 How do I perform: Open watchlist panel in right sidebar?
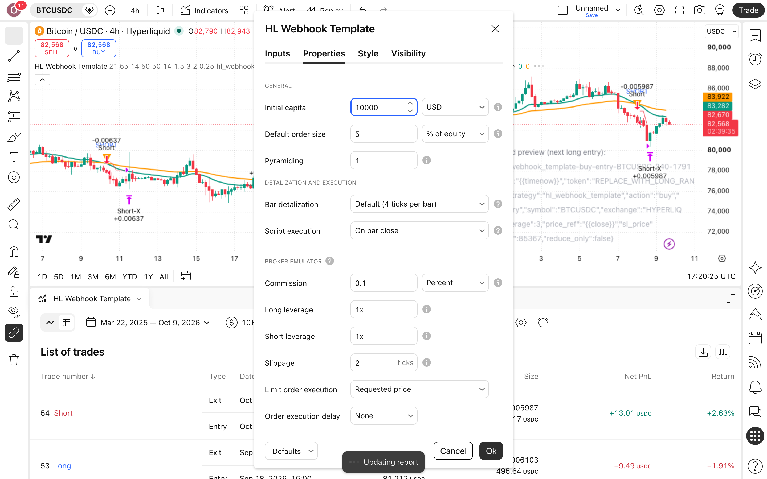point(755,35)
